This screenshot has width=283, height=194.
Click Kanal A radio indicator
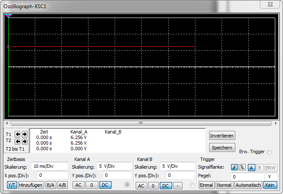pyautogui.click(x=127, y=185)
